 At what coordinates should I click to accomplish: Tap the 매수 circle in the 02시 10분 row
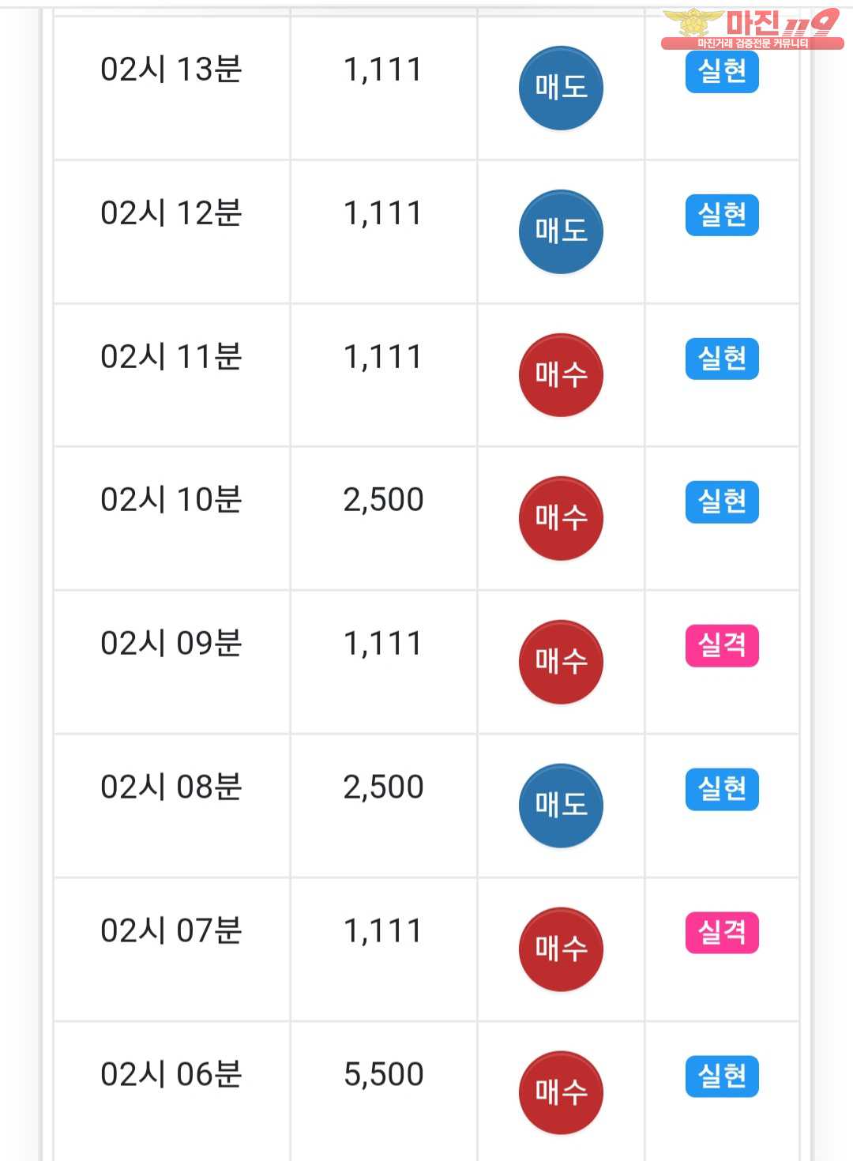[x=561, y=518]
